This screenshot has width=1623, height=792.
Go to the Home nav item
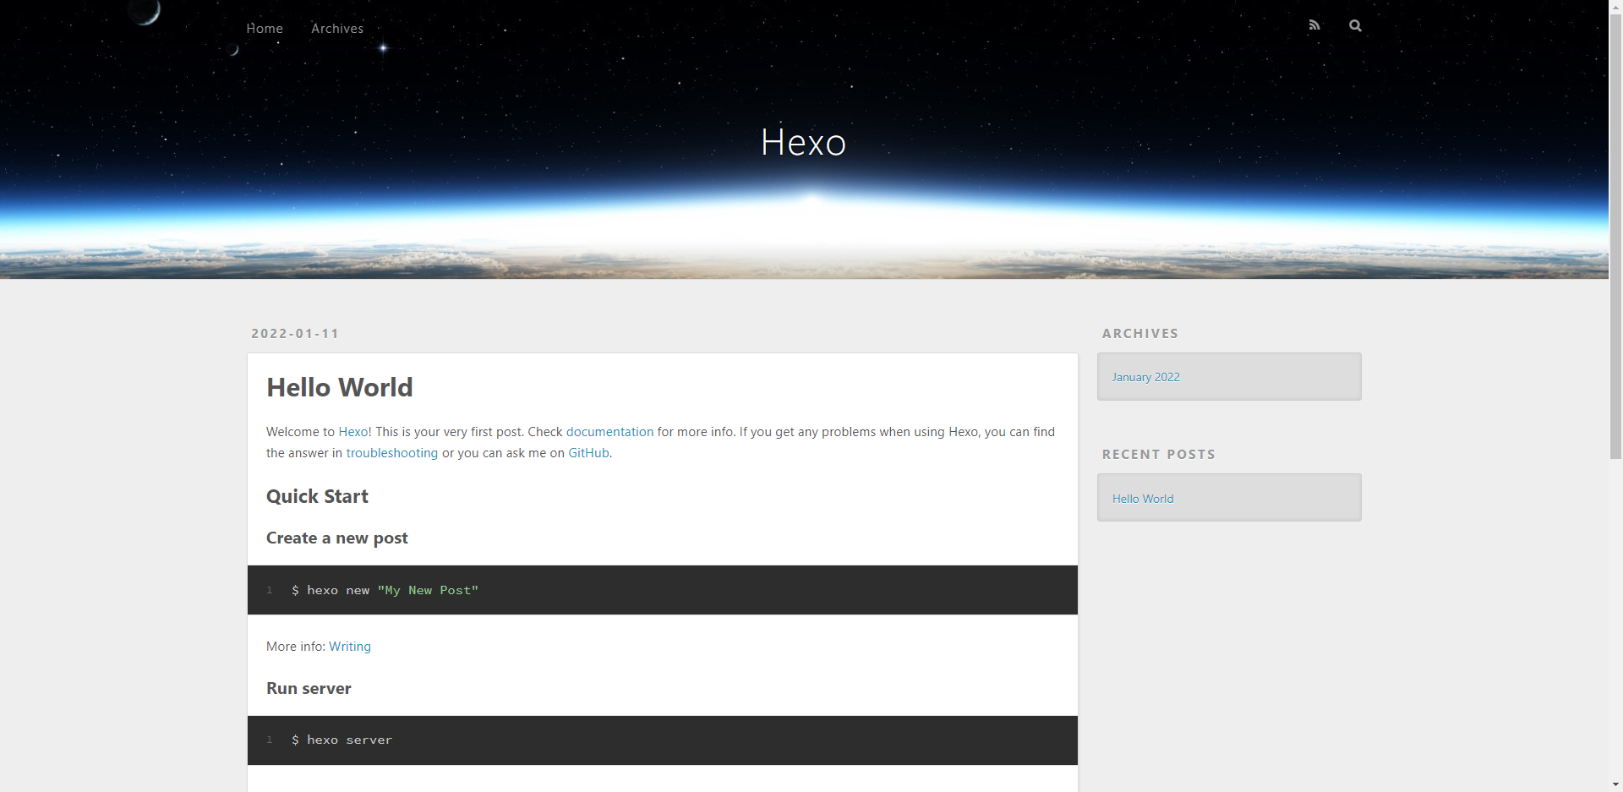click(265, 29)
